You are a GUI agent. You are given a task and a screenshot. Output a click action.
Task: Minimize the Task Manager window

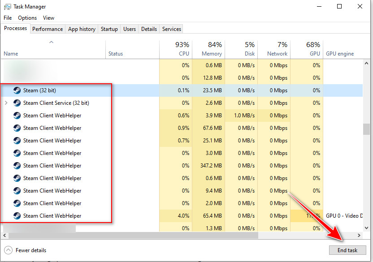point(319,6)
